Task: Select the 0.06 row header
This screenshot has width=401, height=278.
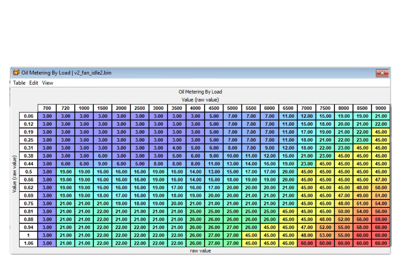Action: [x=29, y=116]
